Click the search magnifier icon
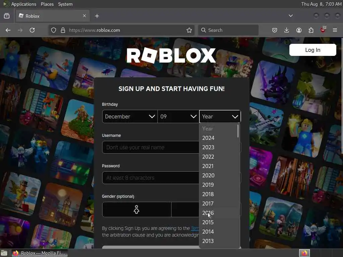This screenshot has height=257, width=343. 203,30
